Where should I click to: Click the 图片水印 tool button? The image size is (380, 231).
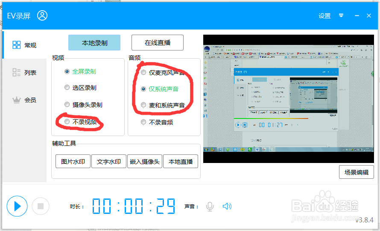(x=73, y=162)
